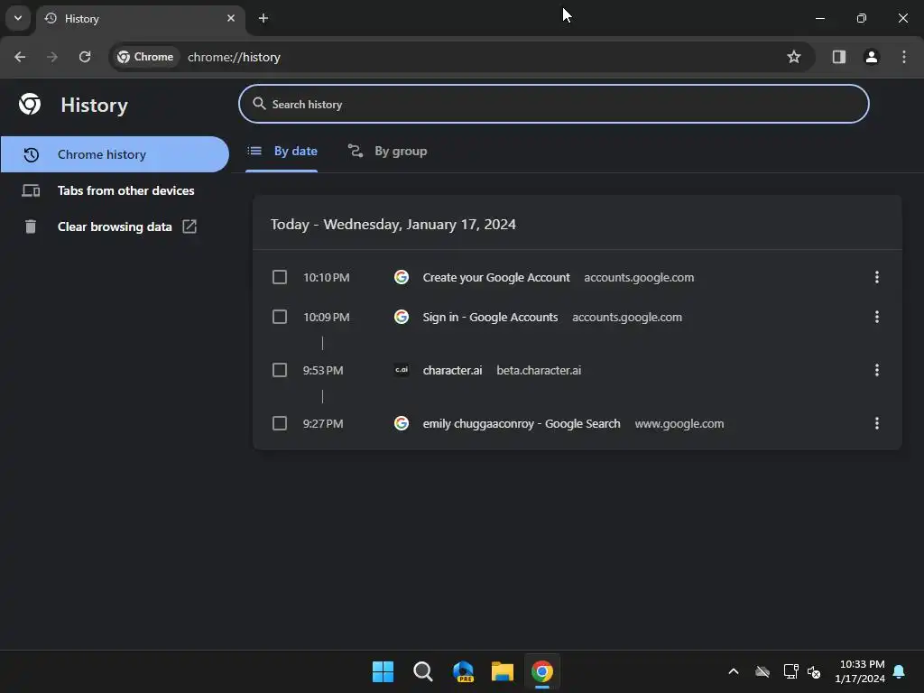Click the network tray icon
The width and height of the screenshot is (924, 693).
pos(790,671)
